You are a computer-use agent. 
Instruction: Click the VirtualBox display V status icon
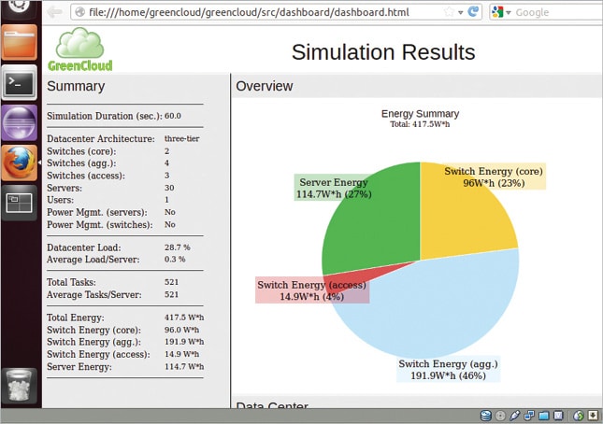point(558,416)
